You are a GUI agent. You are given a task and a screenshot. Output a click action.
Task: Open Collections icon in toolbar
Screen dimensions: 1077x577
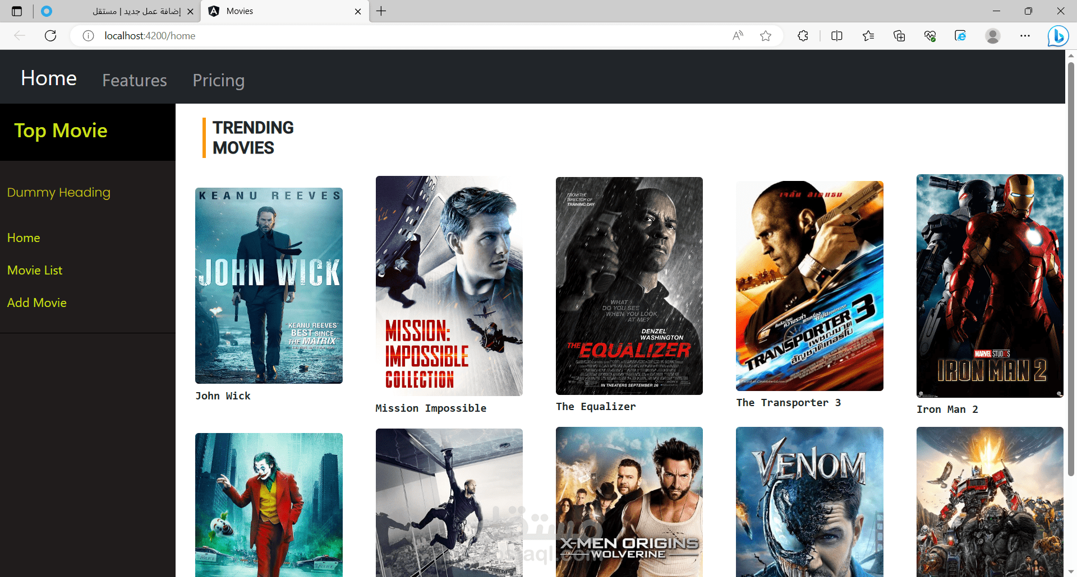899,36
